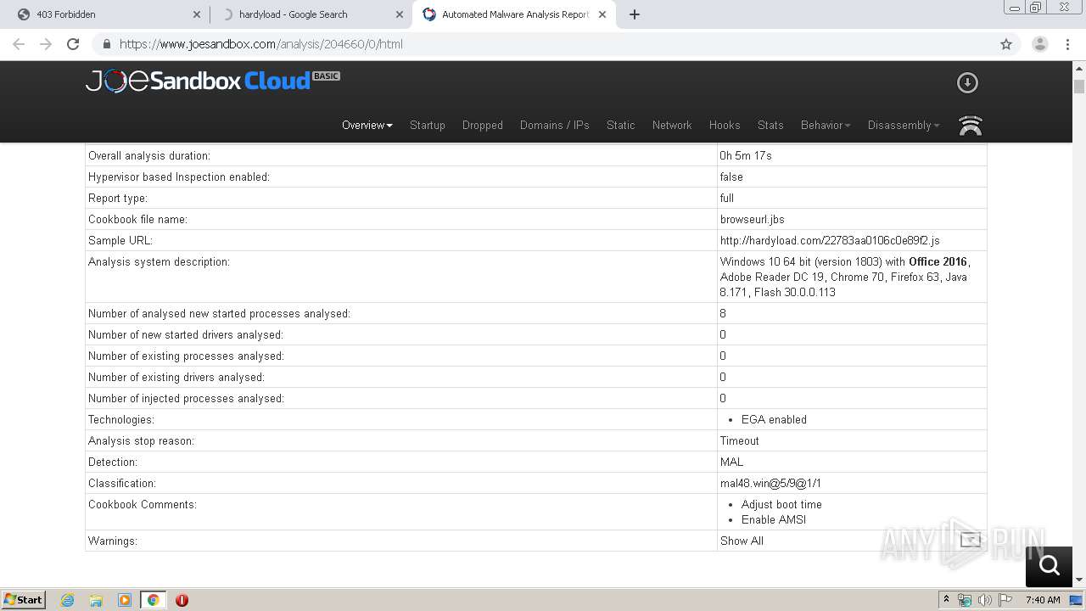Click the download report icon

pyautogui.click(x=967, y=82)
